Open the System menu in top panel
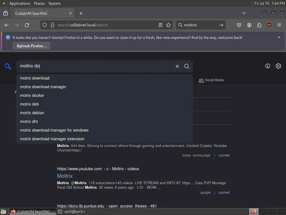This screenshot has width=286, height=215. [54, 3]
